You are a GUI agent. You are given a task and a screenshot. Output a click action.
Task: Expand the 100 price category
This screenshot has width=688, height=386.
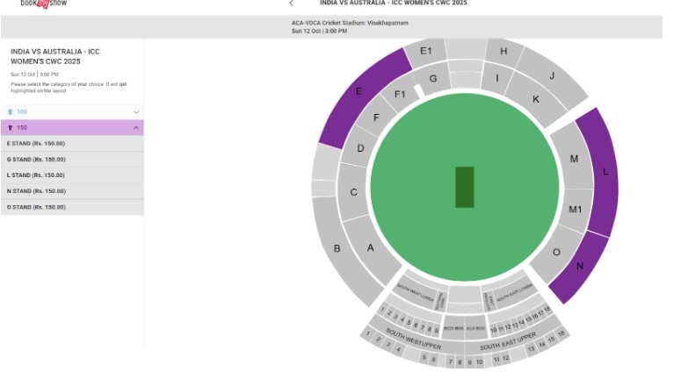[x=136, y=112]
